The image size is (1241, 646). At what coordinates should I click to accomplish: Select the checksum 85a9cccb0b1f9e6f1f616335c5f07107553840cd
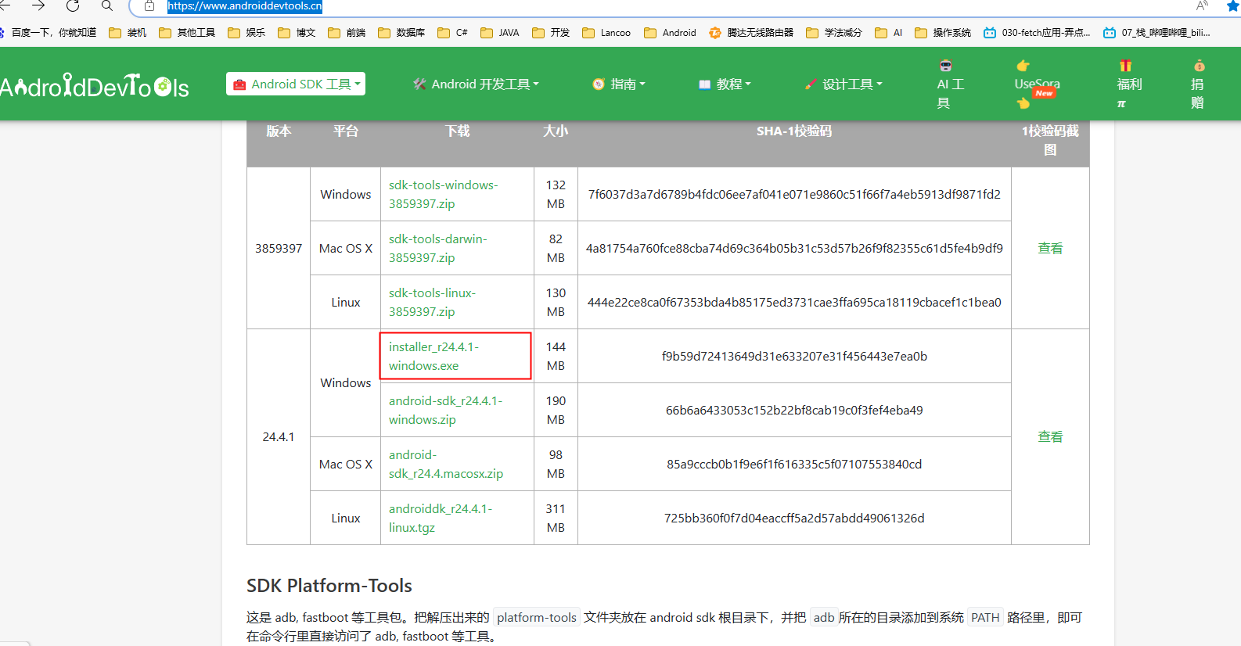794,464
